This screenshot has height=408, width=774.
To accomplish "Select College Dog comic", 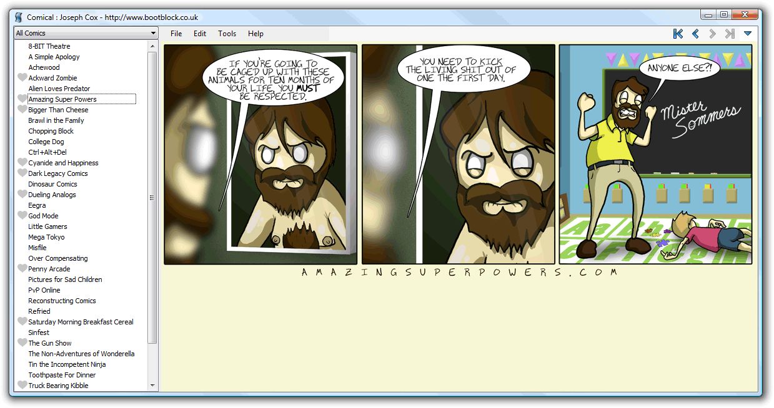I will pyautogui.click(x=46, y=142).
